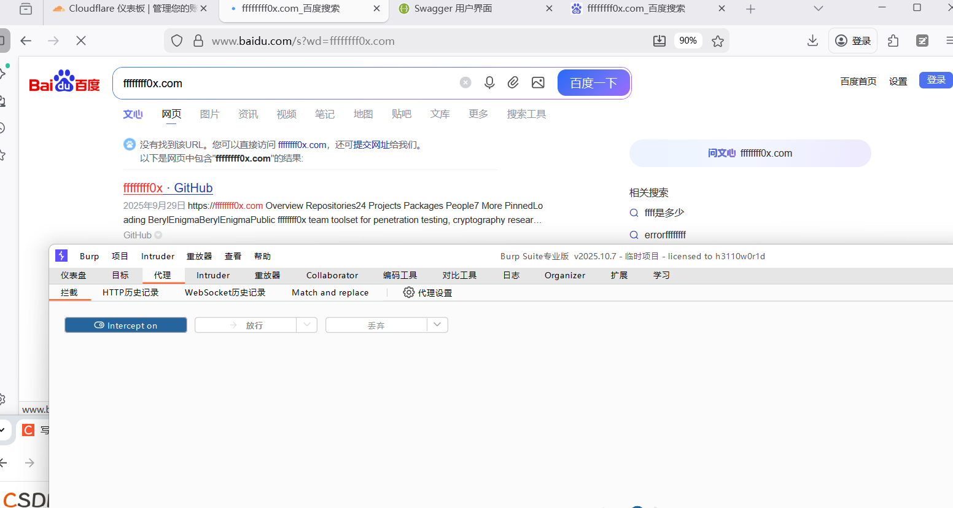The height and width of the screenshot is (508, 953).
Task: Expand the 更多 search categories
Action: 478,114
